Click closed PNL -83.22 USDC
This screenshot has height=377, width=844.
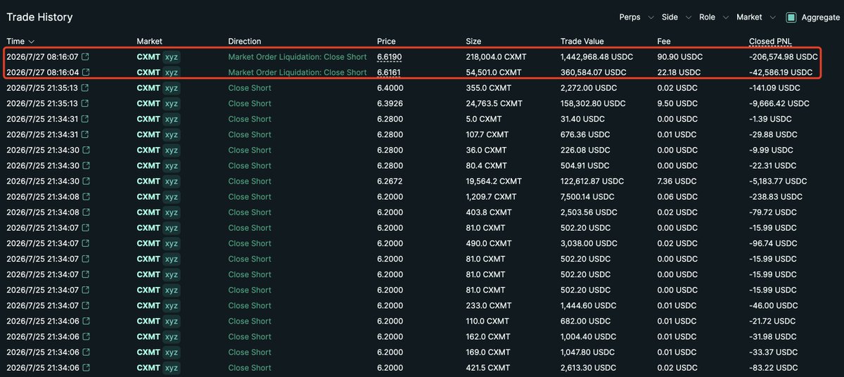(x=774, y=367)
